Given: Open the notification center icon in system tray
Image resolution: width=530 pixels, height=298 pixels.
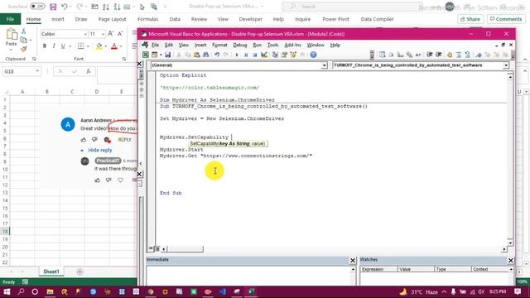Looking at the screenshot, I should (518, 291).
